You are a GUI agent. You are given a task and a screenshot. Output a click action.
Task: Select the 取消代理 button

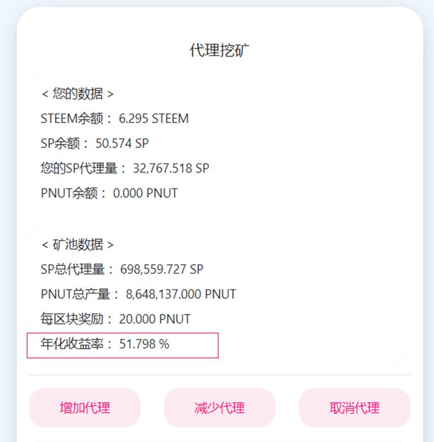[x=354, y=407]
